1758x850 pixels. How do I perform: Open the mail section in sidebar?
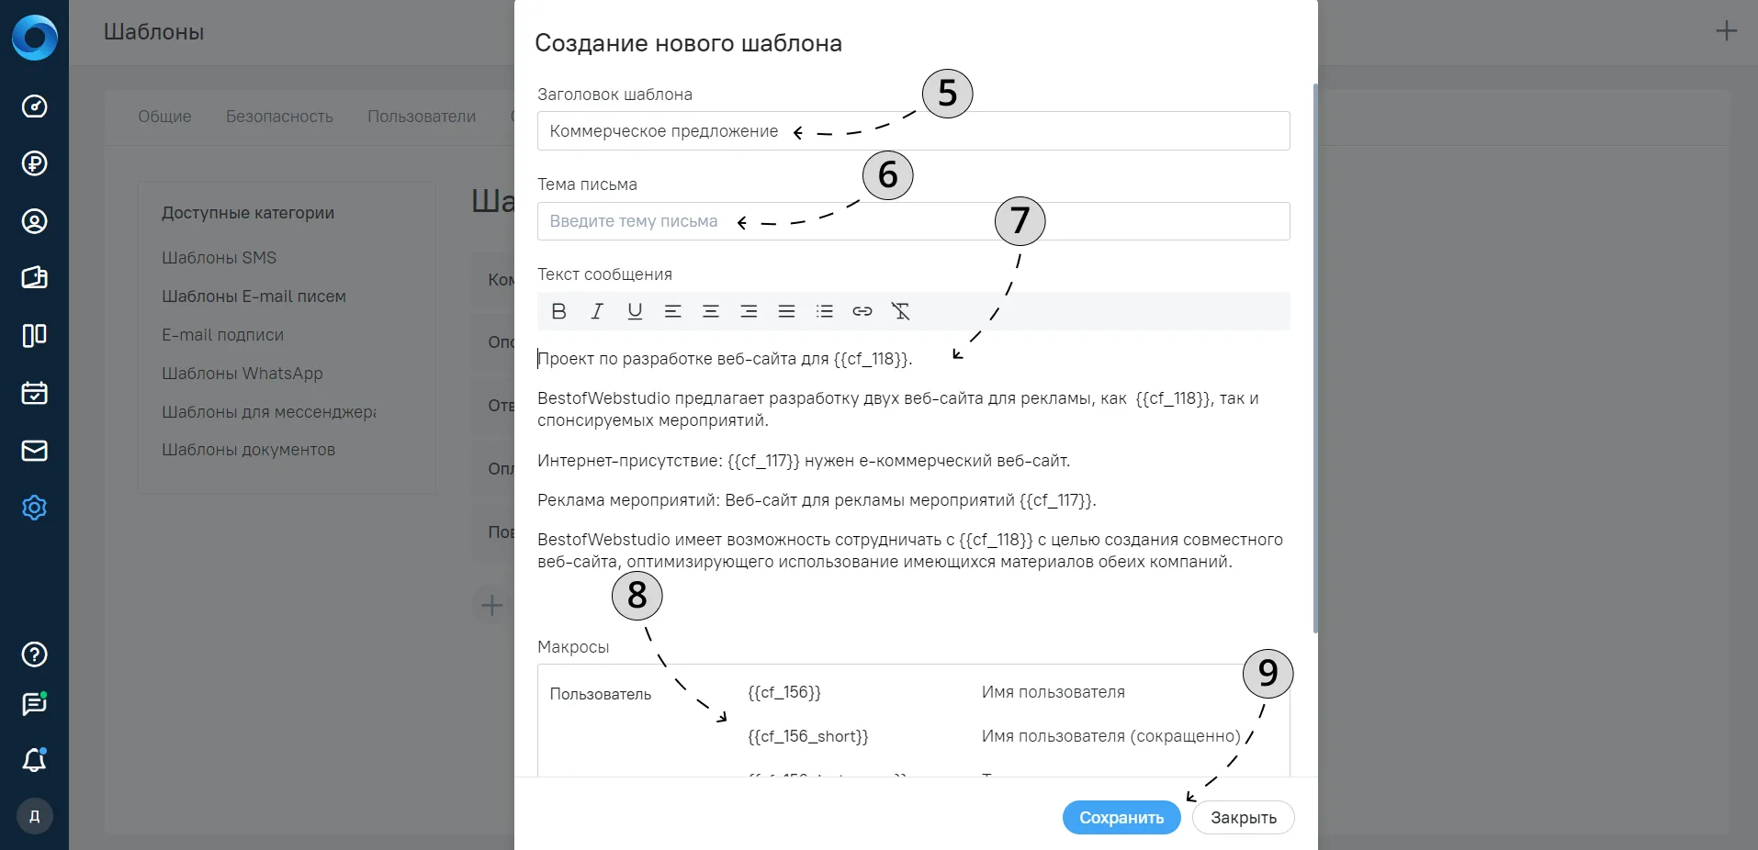34,451
